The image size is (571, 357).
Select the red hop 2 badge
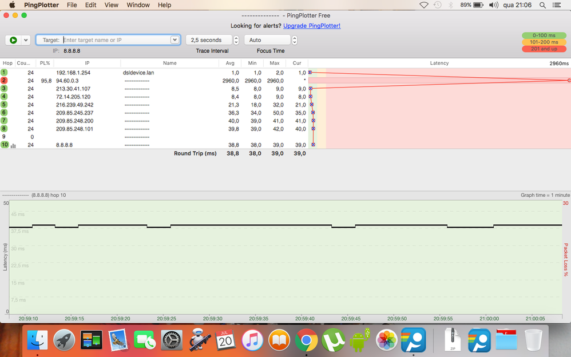[4, 81]
